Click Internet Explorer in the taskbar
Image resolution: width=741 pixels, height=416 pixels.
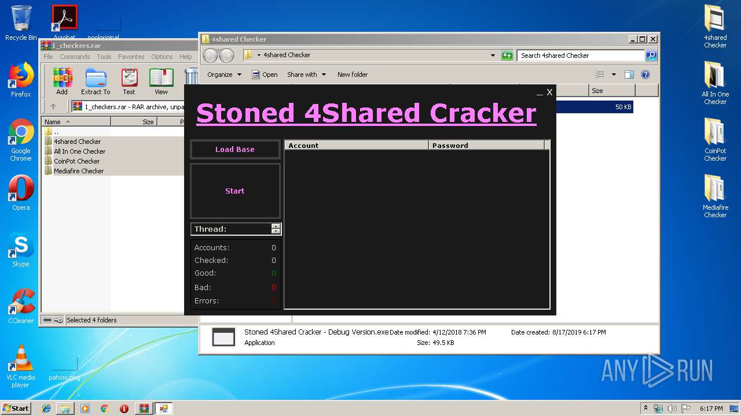(x=46, y=408)
